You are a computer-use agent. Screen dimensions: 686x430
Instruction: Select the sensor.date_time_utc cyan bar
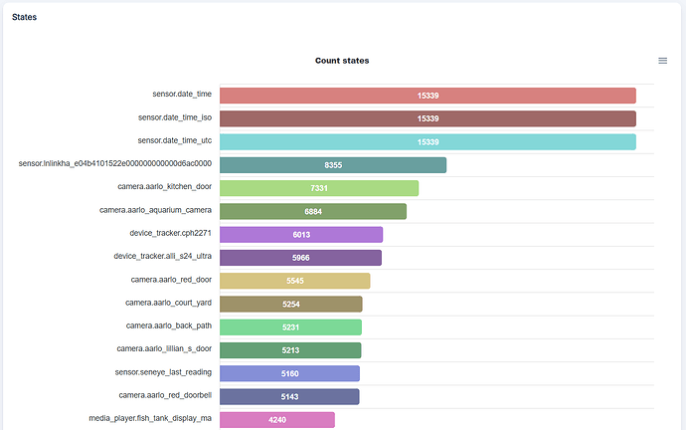428,142
